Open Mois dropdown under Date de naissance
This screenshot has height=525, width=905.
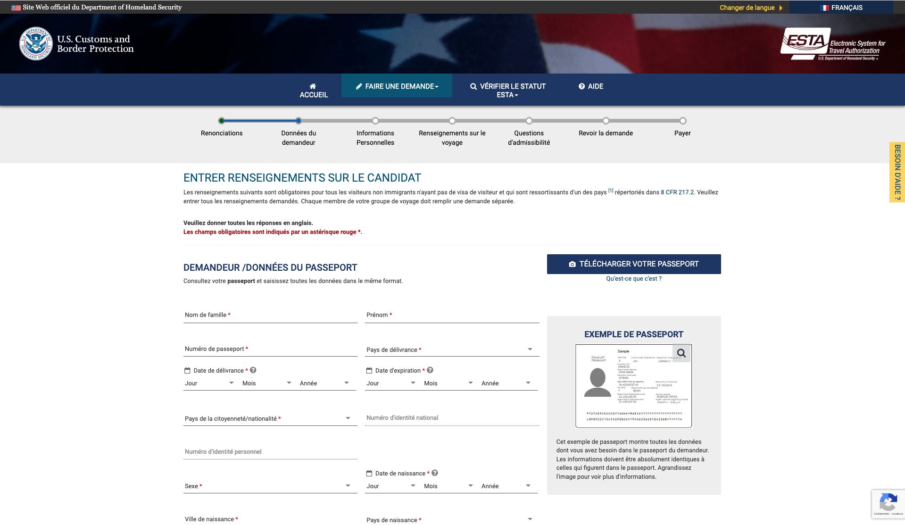[448, 486]
